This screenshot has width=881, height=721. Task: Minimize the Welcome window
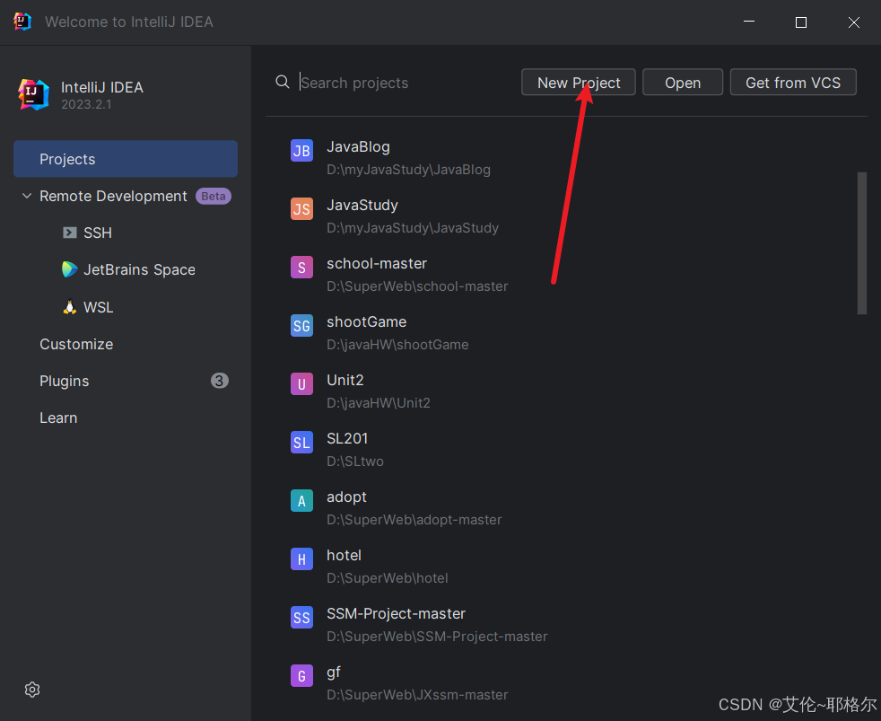[749, 22]
